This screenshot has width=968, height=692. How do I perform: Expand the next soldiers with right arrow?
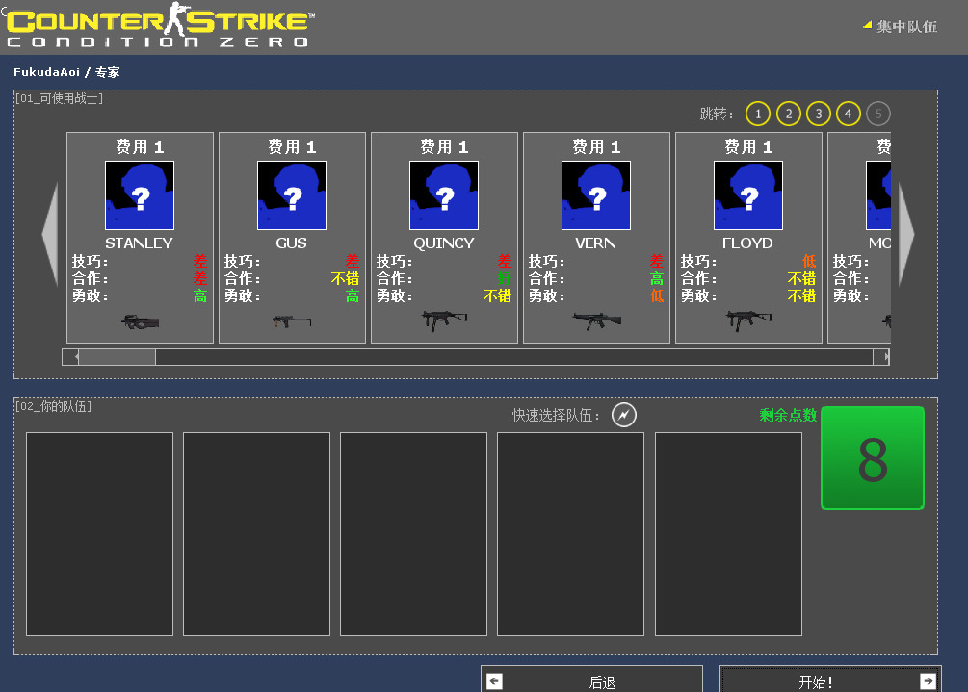pos(906,234)
